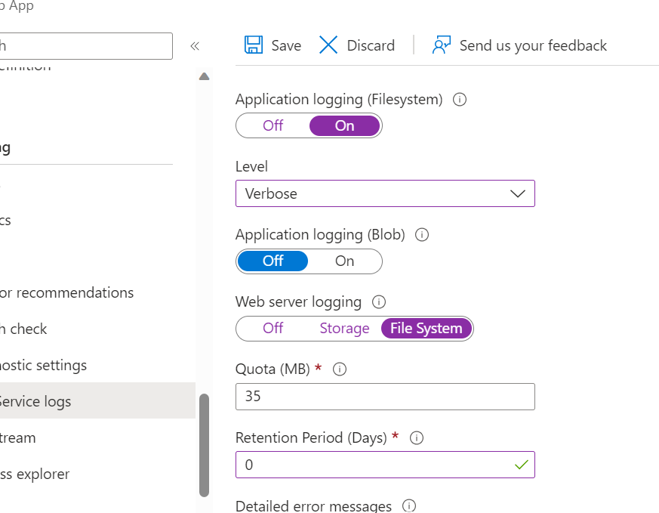Image resolution: width=659 pixels, height=513 pixels.
Task: Click the Send us your feedback link
Action: 533,45
